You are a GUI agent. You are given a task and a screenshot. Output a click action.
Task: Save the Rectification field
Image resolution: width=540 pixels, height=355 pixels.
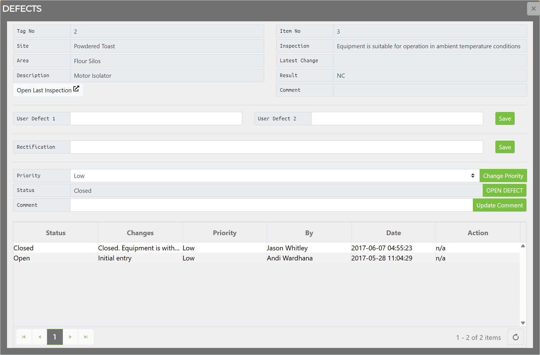point(505,147)
